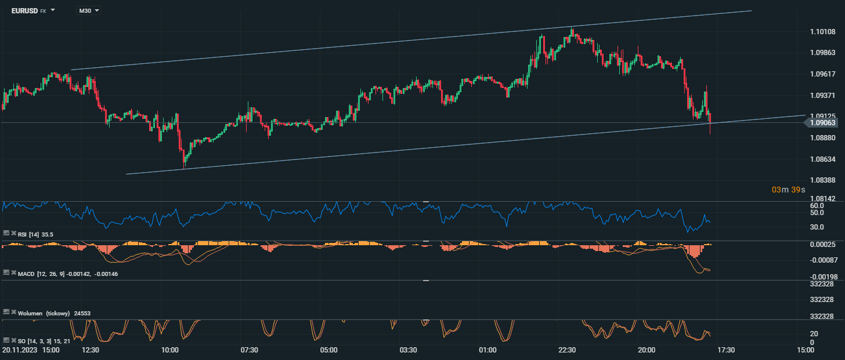Click time axis label 05:00

point(328,350)
